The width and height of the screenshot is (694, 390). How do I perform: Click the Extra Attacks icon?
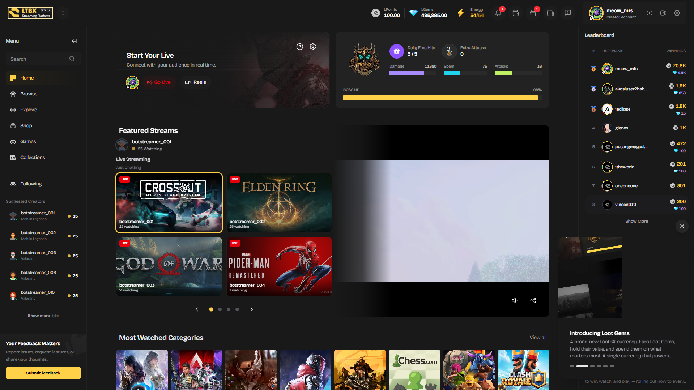(x=450, y=51)
